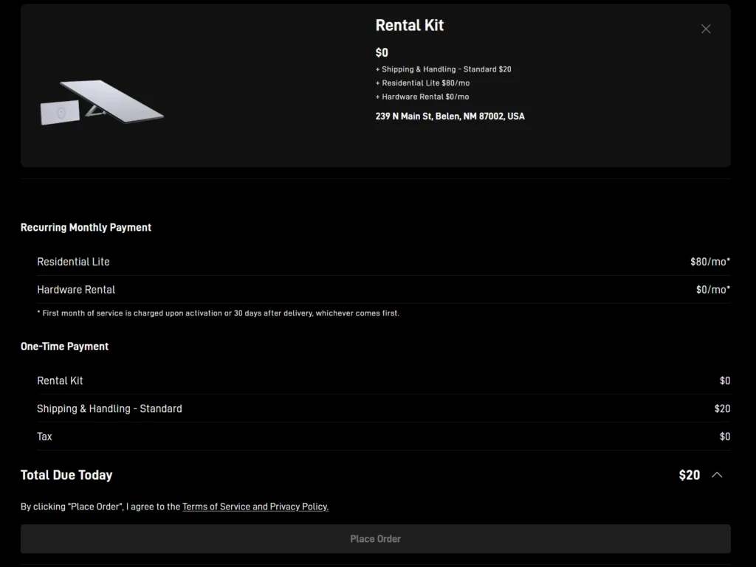Image resolution: width=756 pixels, height=567 pixels.
Task: Click the Place Order button
Action: [x=375, y=539]
